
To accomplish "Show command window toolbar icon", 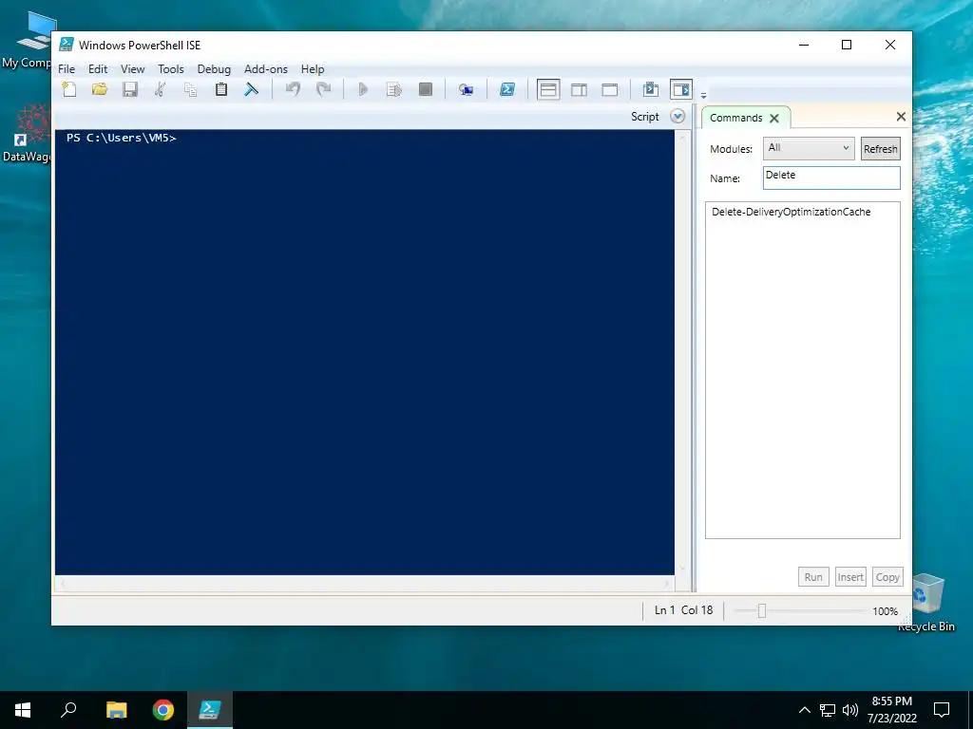I will [x=650, y=89].
